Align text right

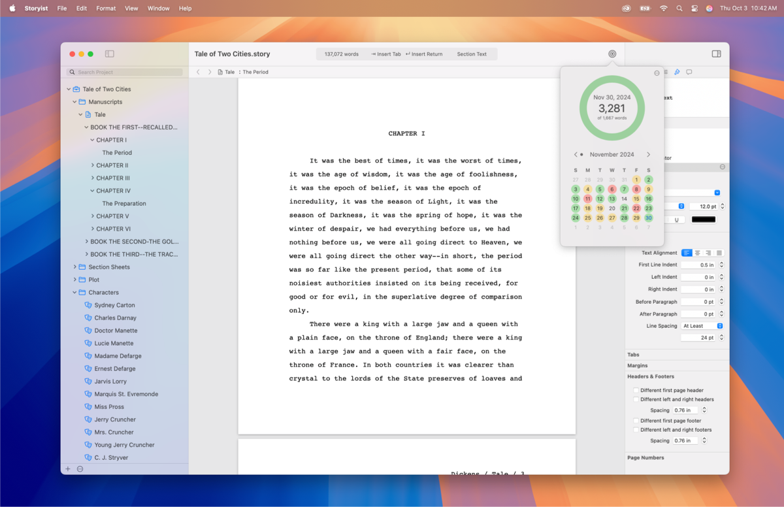tap(708, 253)
